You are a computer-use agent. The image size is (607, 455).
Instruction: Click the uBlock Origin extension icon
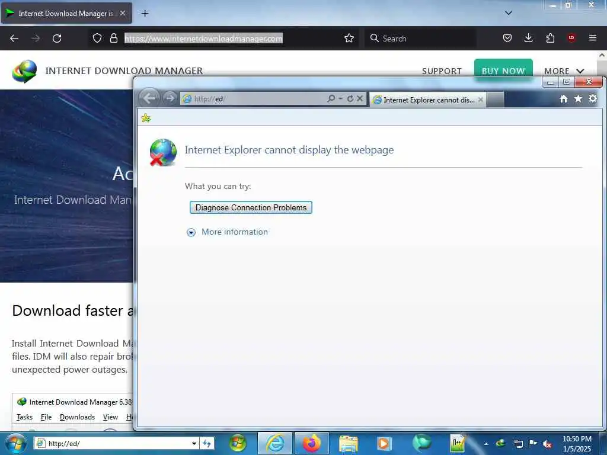coord(571,38)
